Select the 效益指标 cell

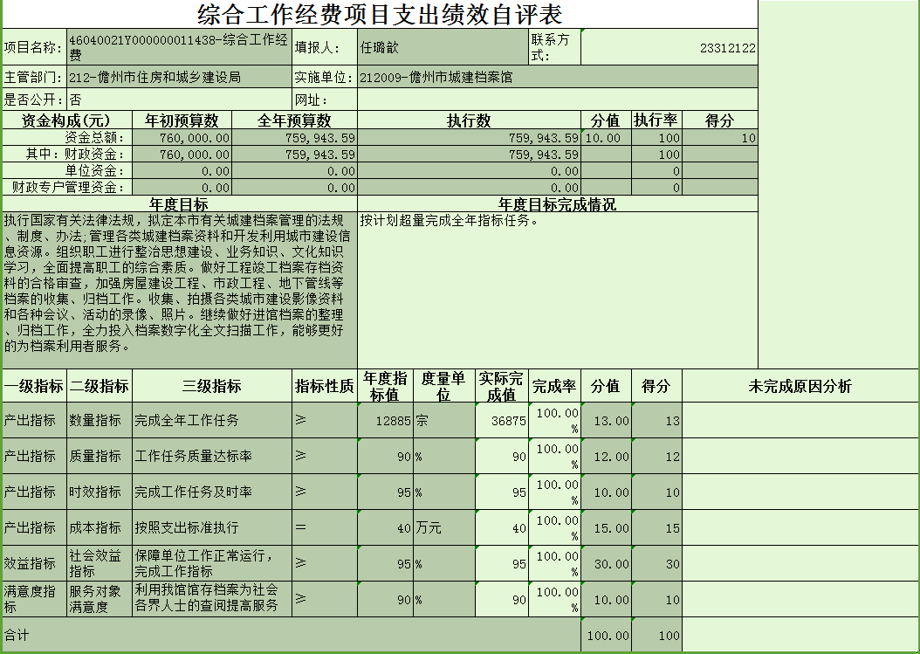tap(34, 563)
